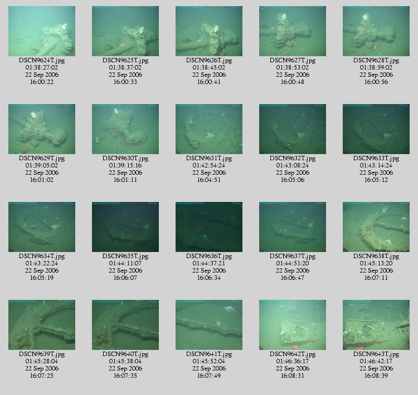Select the DSCN9625T.jpg thumbnail image
The width and height of the screenshot is (418, 395).
tap(125, 31)
